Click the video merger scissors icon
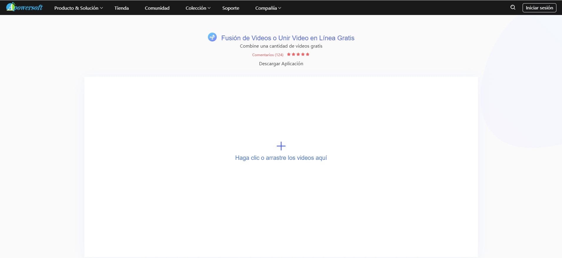The width and height of the screenshot is (562, 258). tap(212, 37)
